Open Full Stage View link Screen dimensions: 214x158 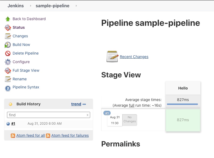pyautogui.click(x=26, y=70)
